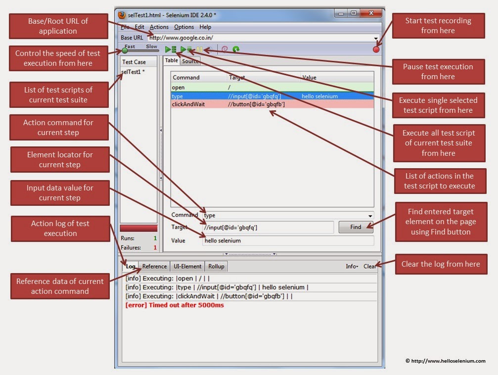Click the Play entire test suite icon
Viewport: 498px width, 375px height.
point(170,49)
